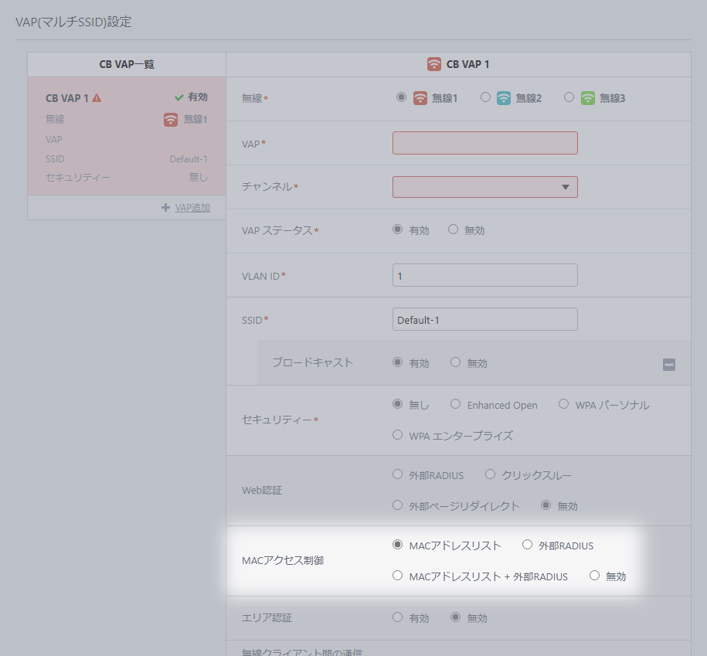Click the warning triangle beside CB VAP 1
The width and height of the screenshot is (707, 656).
point(97,98)
